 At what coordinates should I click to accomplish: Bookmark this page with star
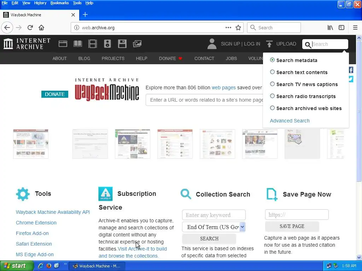point(238,28)
